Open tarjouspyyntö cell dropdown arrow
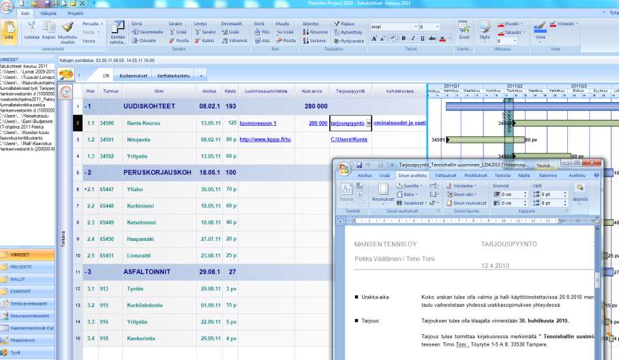The height and width of the screenshot is (360, 619). tap(368, 123)
